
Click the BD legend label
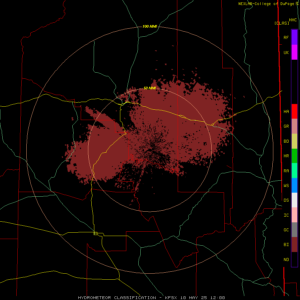click(286, 141)
